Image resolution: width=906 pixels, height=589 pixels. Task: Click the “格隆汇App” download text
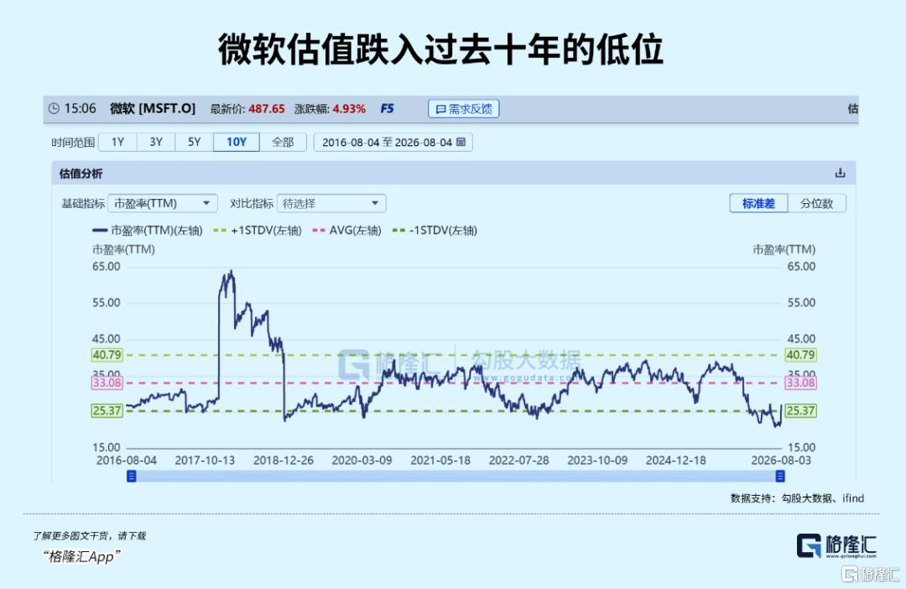(x=81, y=556)
